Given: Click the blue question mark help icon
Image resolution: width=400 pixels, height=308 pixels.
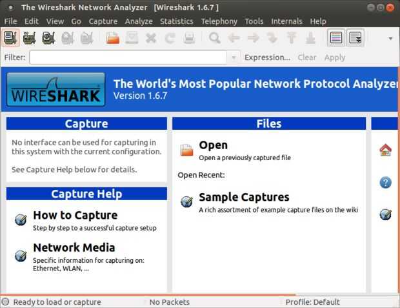Looking at the screenshot, I should 385,182.
